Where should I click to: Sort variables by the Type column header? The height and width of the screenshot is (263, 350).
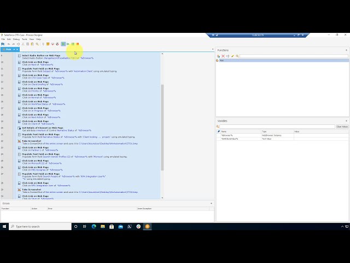click(x=277, y=131)
